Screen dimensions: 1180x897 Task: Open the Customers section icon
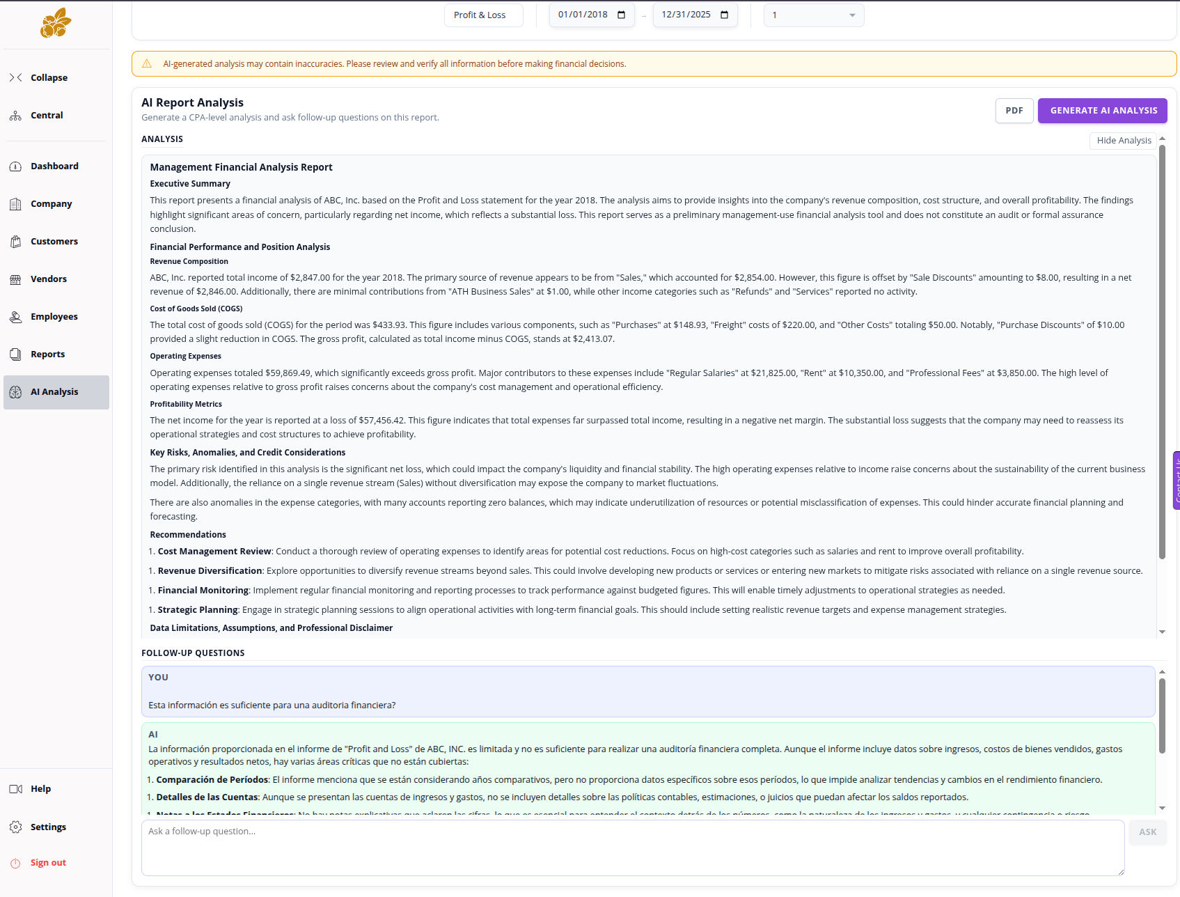pos(15,241)
